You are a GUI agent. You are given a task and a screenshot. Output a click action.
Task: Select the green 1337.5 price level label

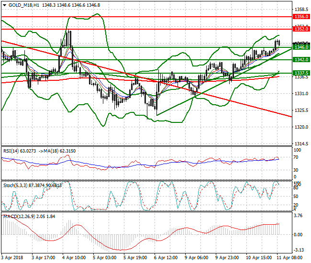pyautogui.click(x=301, y=73)
